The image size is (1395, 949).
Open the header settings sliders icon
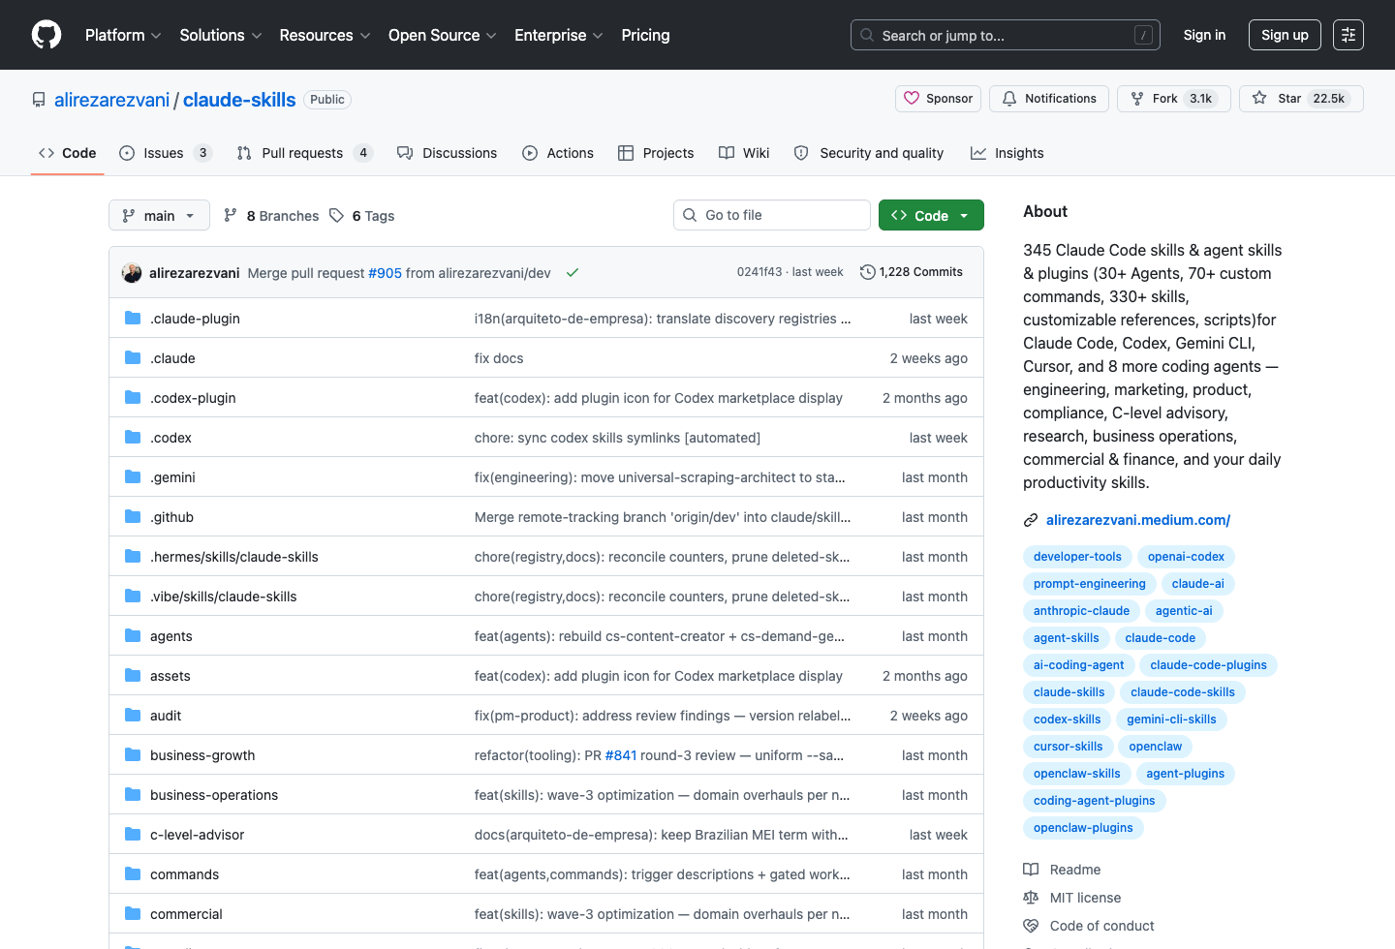pyautogui.click(x=1348, y=35)
